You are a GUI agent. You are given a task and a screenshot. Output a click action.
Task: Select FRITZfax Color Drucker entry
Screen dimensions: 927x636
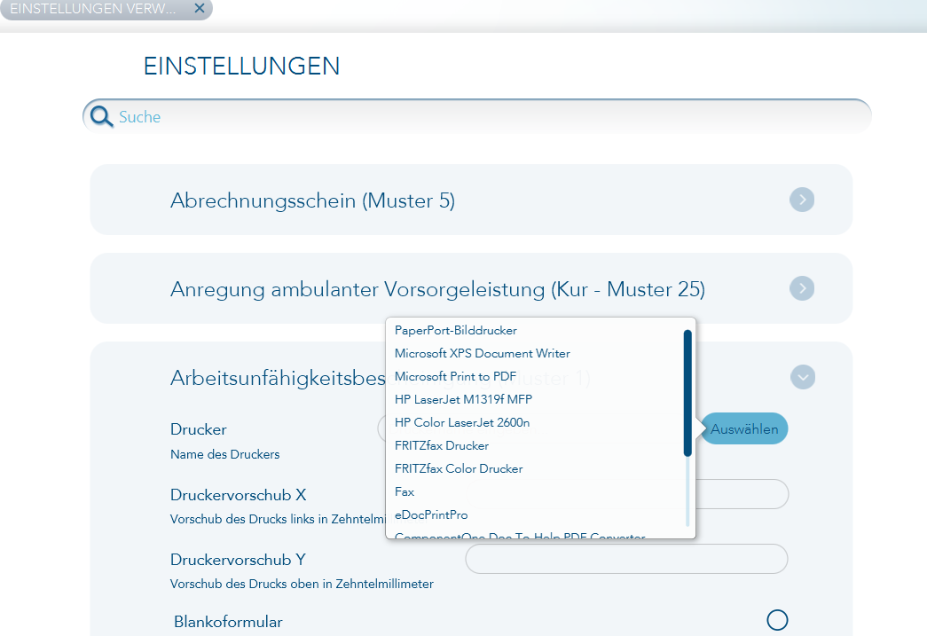coord(459,468)
